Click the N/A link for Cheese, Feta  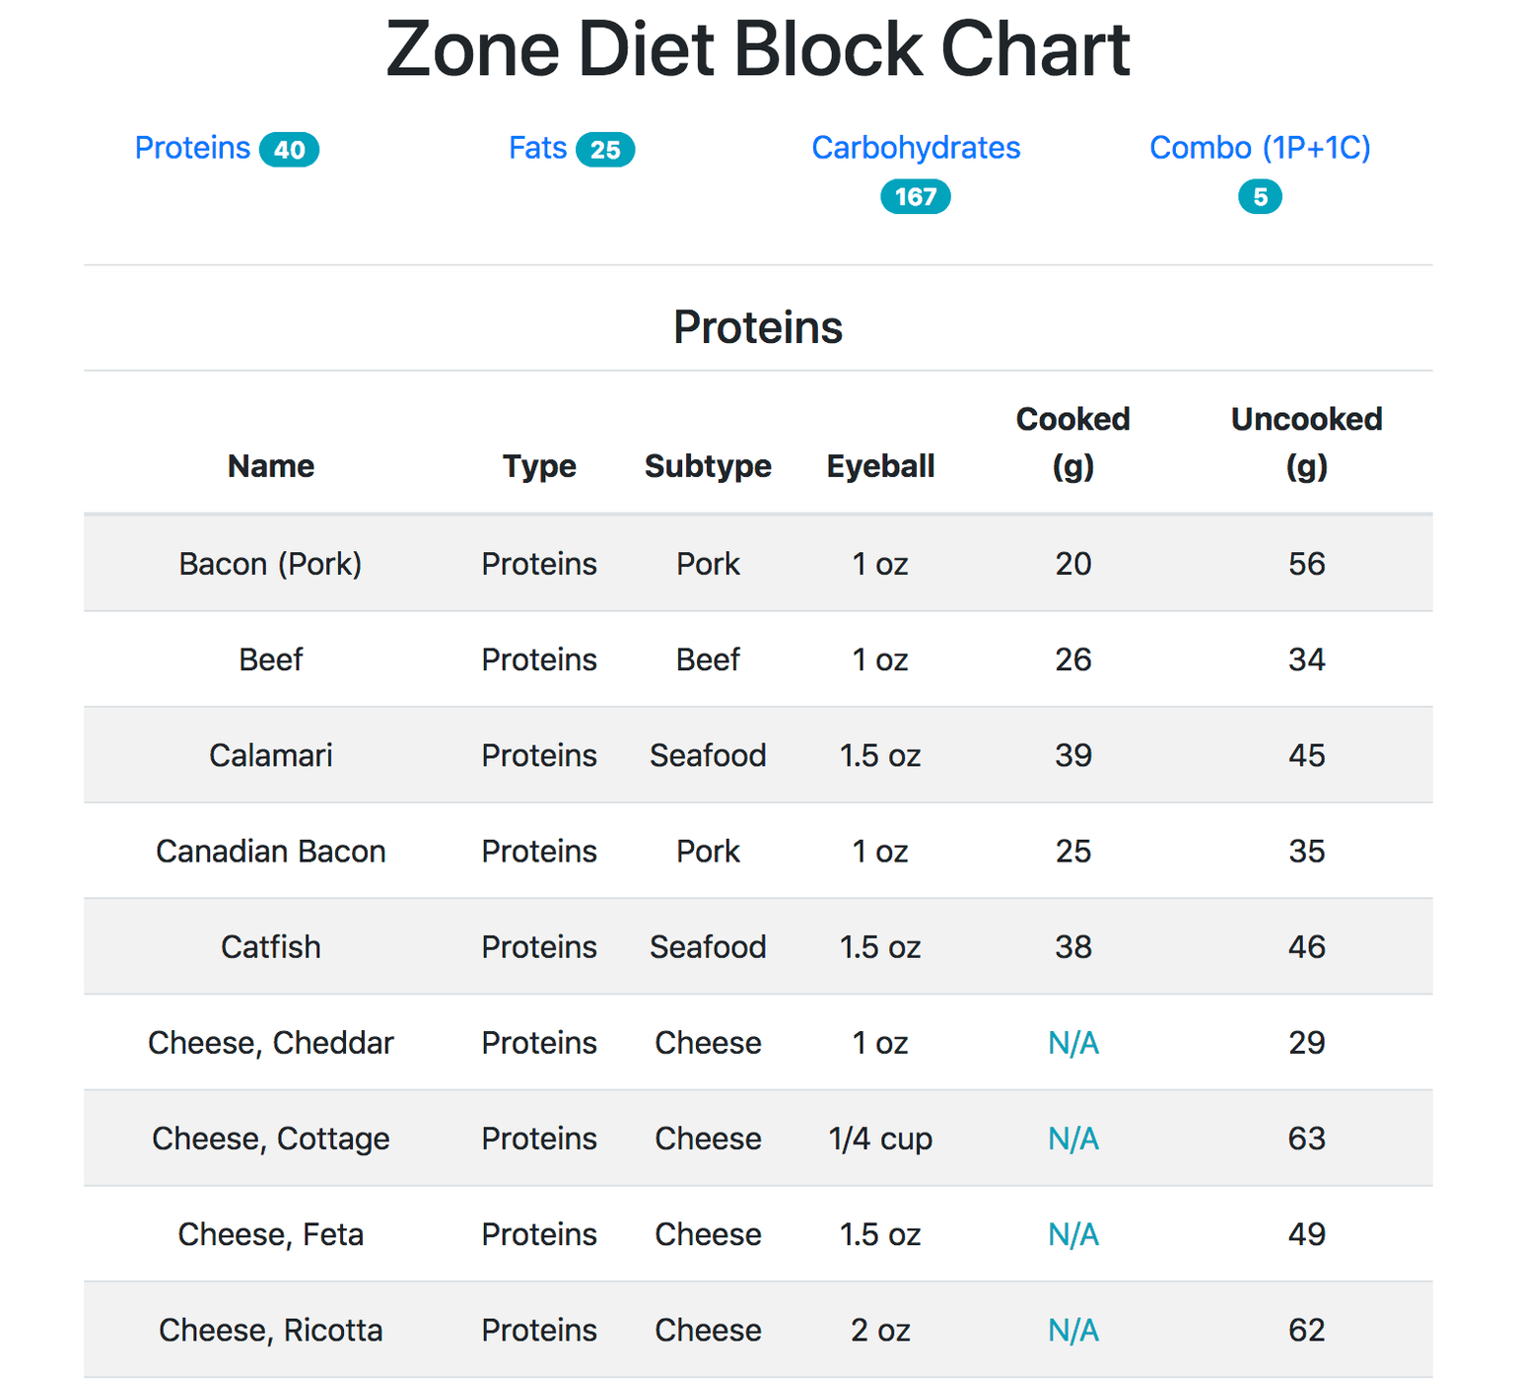click(1073, 1234)
